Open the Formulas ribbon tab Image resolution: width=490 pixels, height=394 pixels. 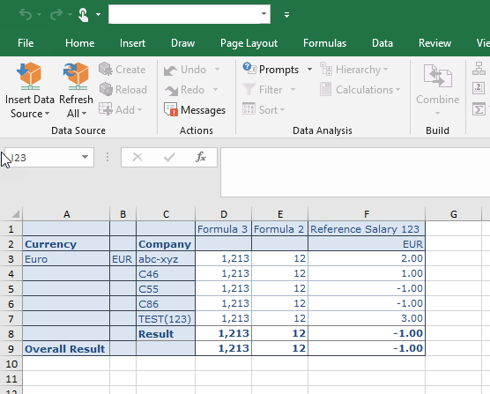point(324,43)
